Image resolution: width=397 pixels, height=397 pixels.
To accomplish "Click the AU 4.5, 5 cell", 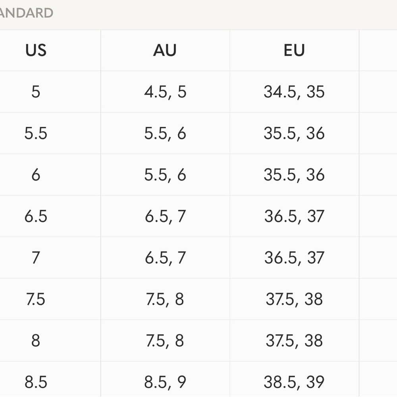I will [x=165, y=92].
